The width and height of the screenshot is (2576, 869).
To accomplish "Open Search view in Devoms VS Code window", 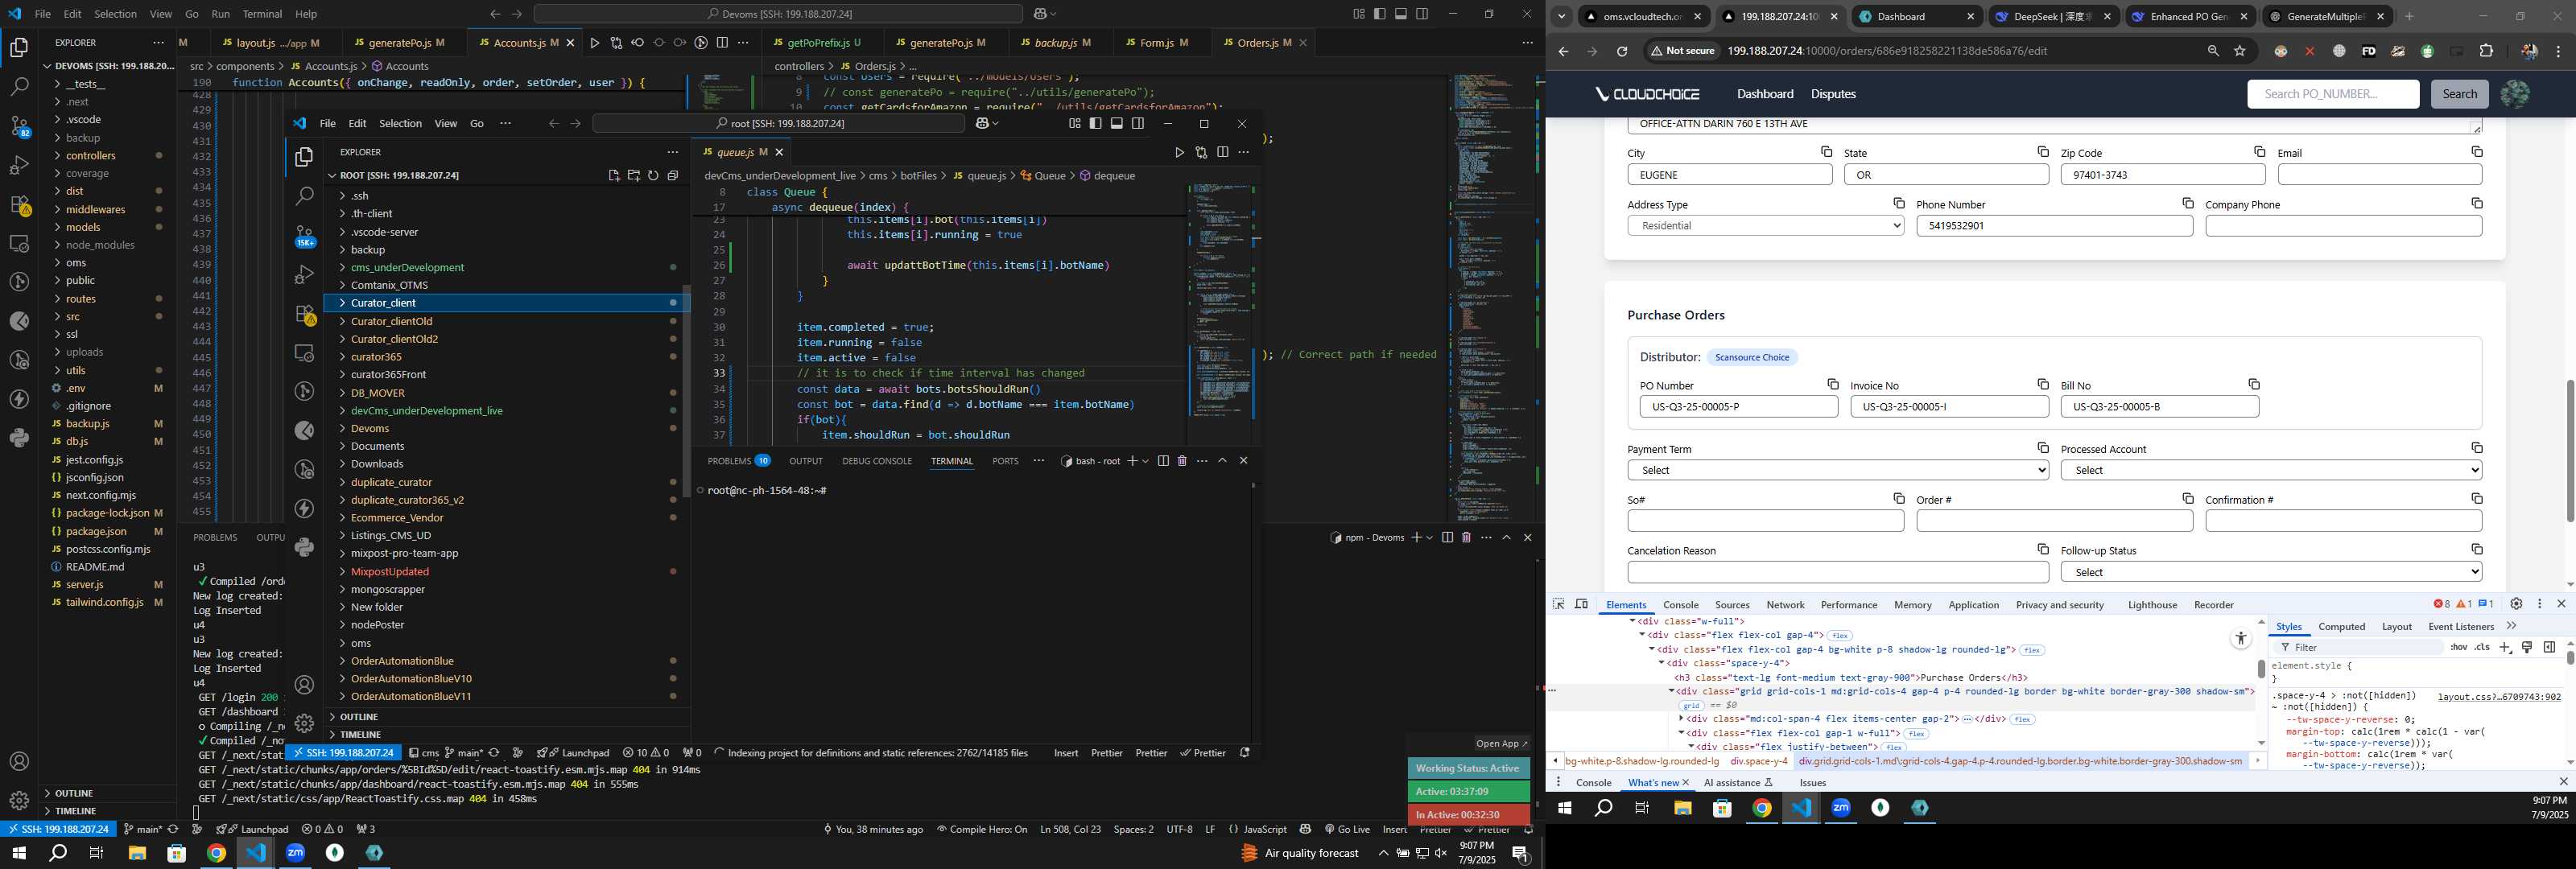I will tap(19, 87).
